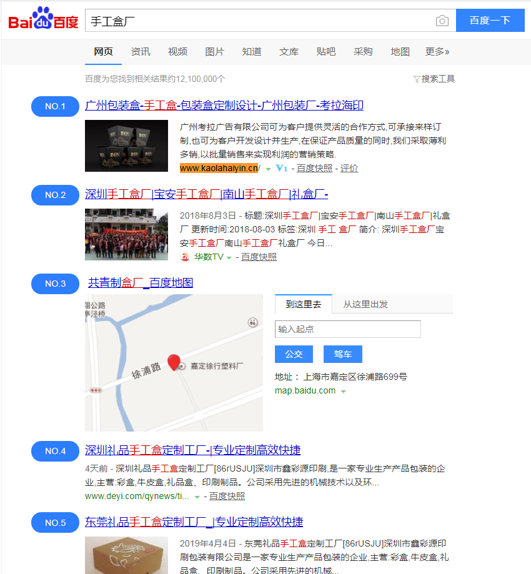Screen dimensions: 531x574
Task: Click the address 上海市嘉定区徐浦路699号
Action: (355, 377)
